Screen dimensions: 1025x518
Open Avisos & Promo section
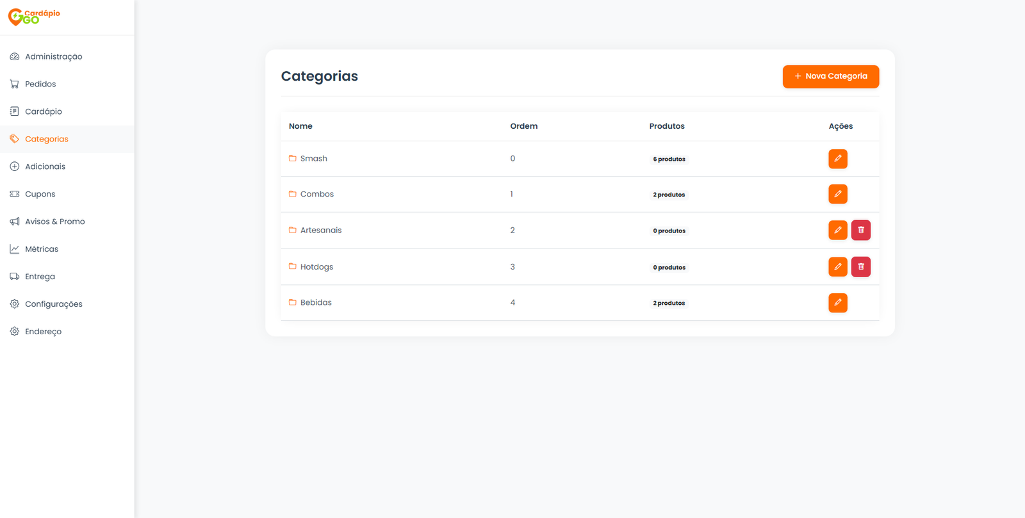tap(54, 222)
